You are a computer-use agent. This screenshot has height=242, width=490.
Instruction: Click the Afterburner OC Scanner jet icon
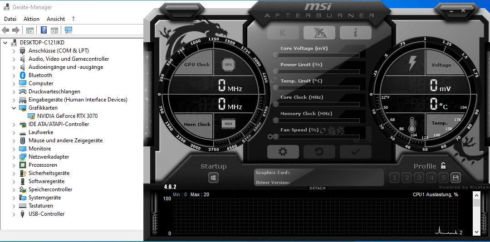pyautogui.click(x=319, y=33)
